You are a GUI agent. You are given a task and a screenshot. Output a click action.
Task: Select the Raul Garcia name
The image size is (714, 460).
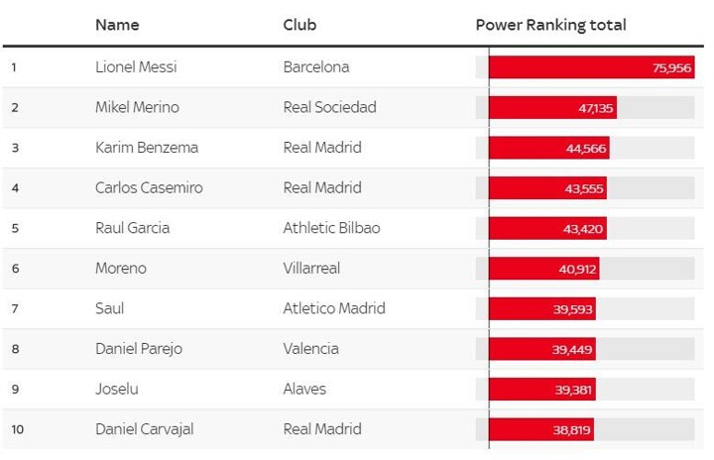(132, 228)
